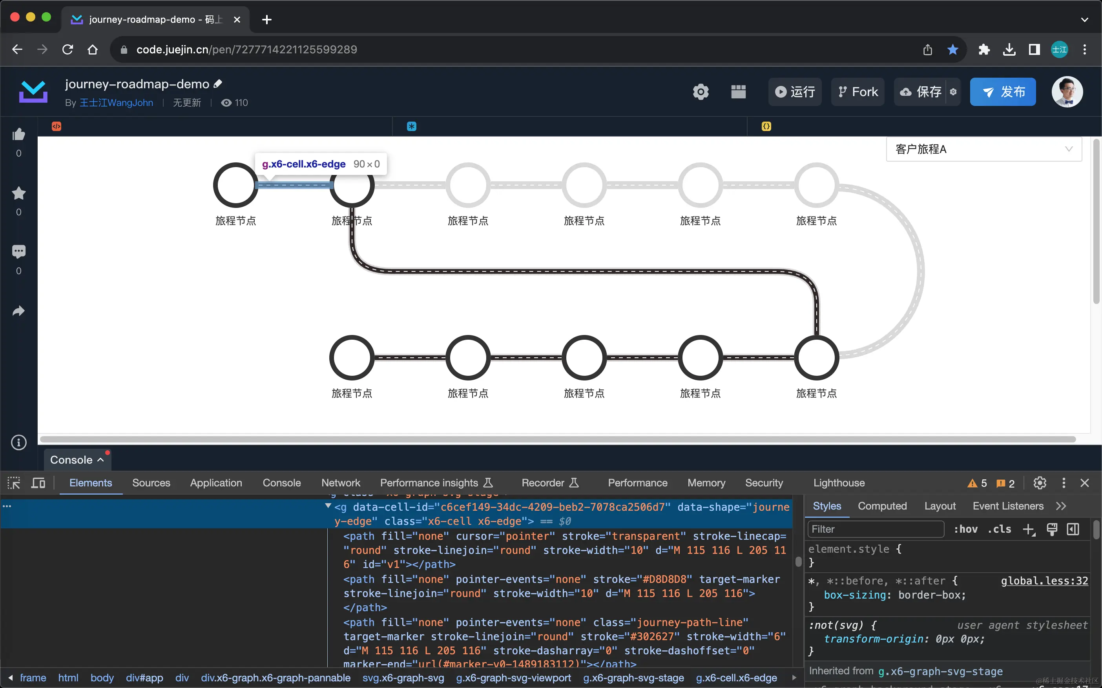Open the user avatar menu
This screenshot has height=688, width=1102.
[1067, 91]
